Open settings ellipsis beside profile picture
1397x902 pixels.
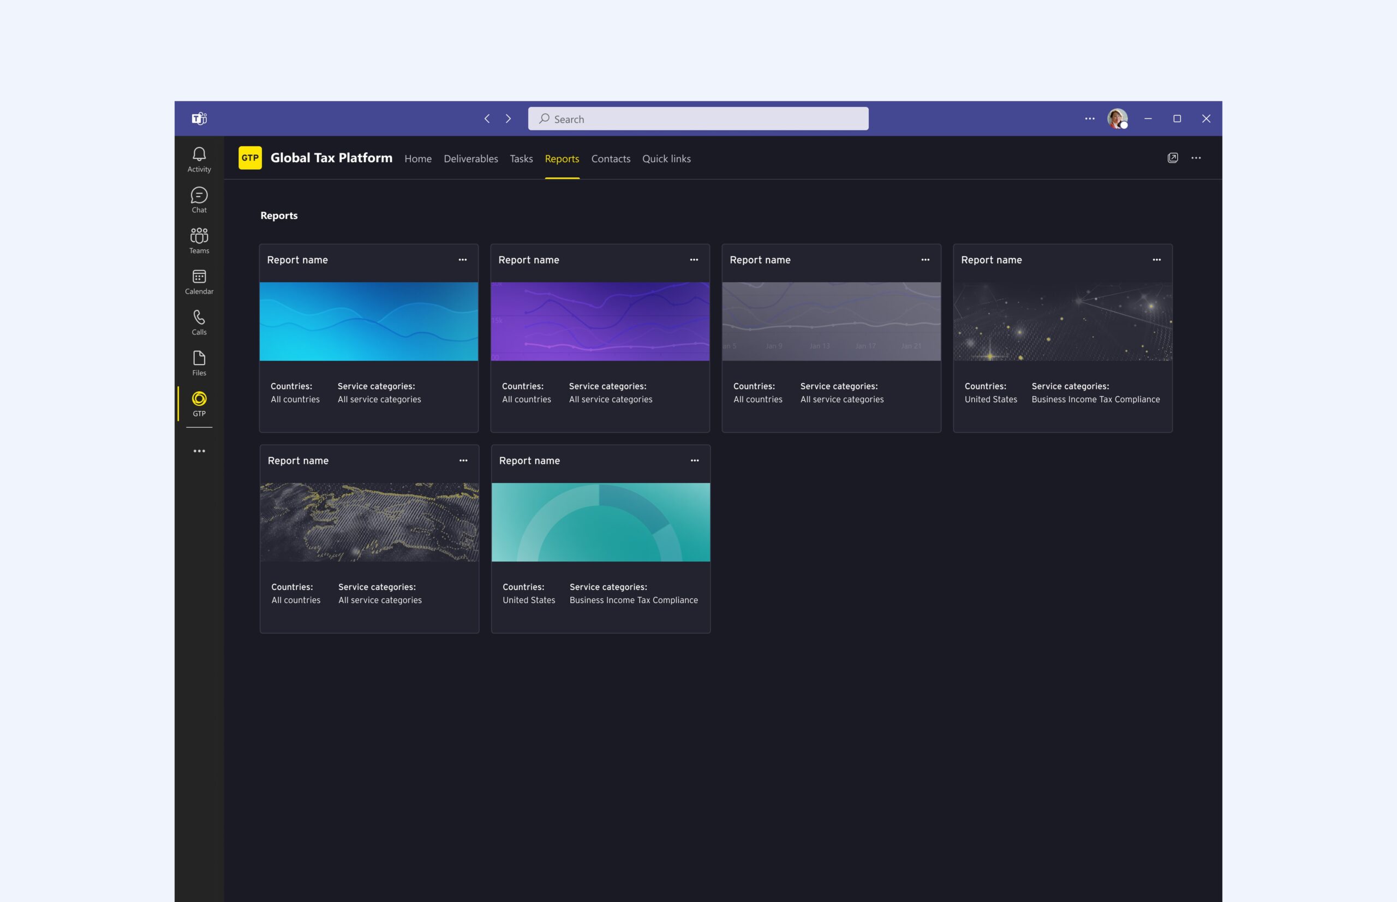click(x=1089, y=119)
